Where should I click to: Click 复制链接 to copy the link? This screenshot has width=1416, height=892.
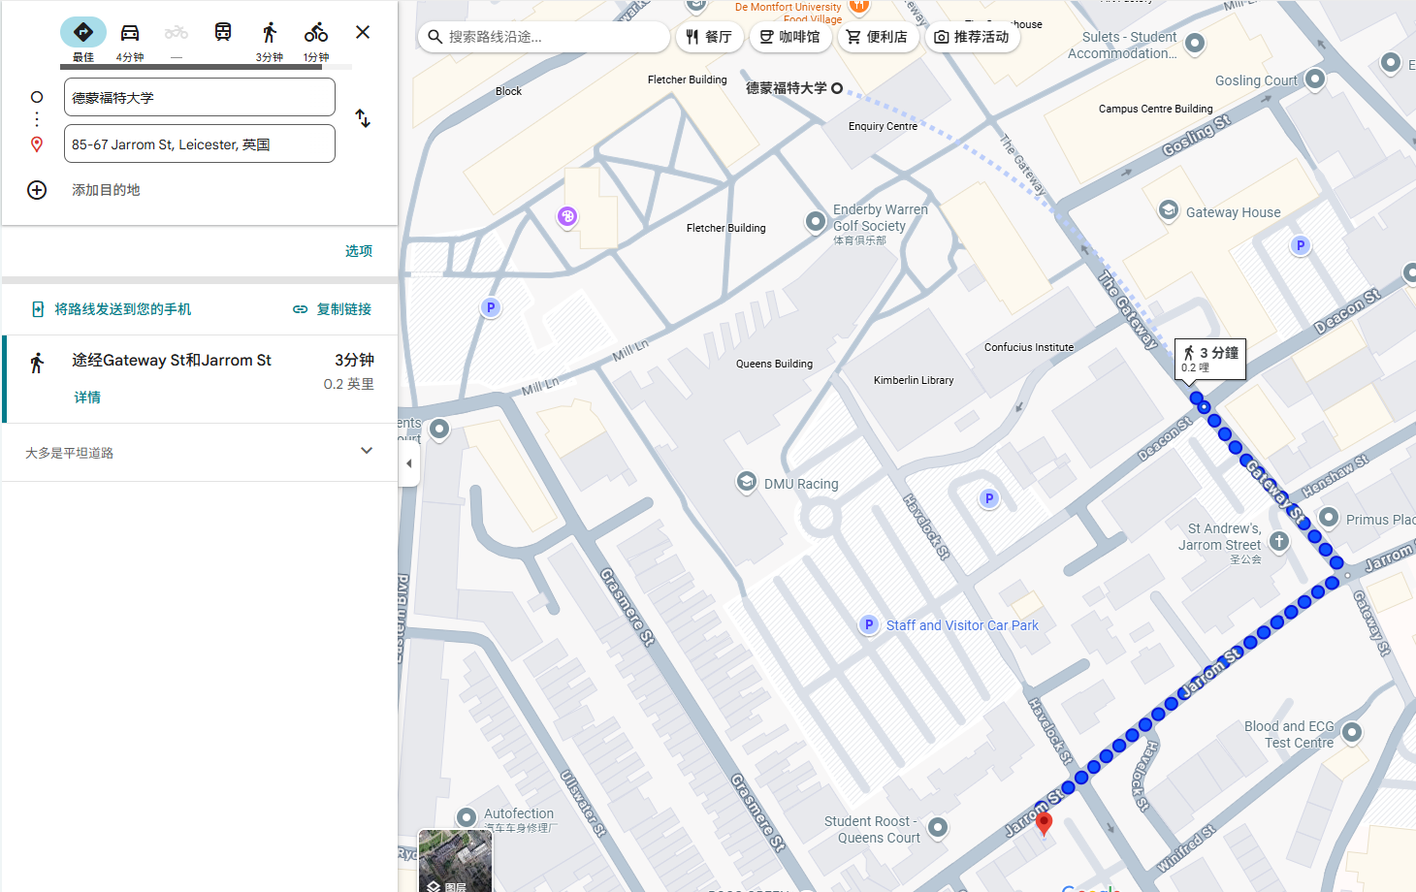coord(333,309)
